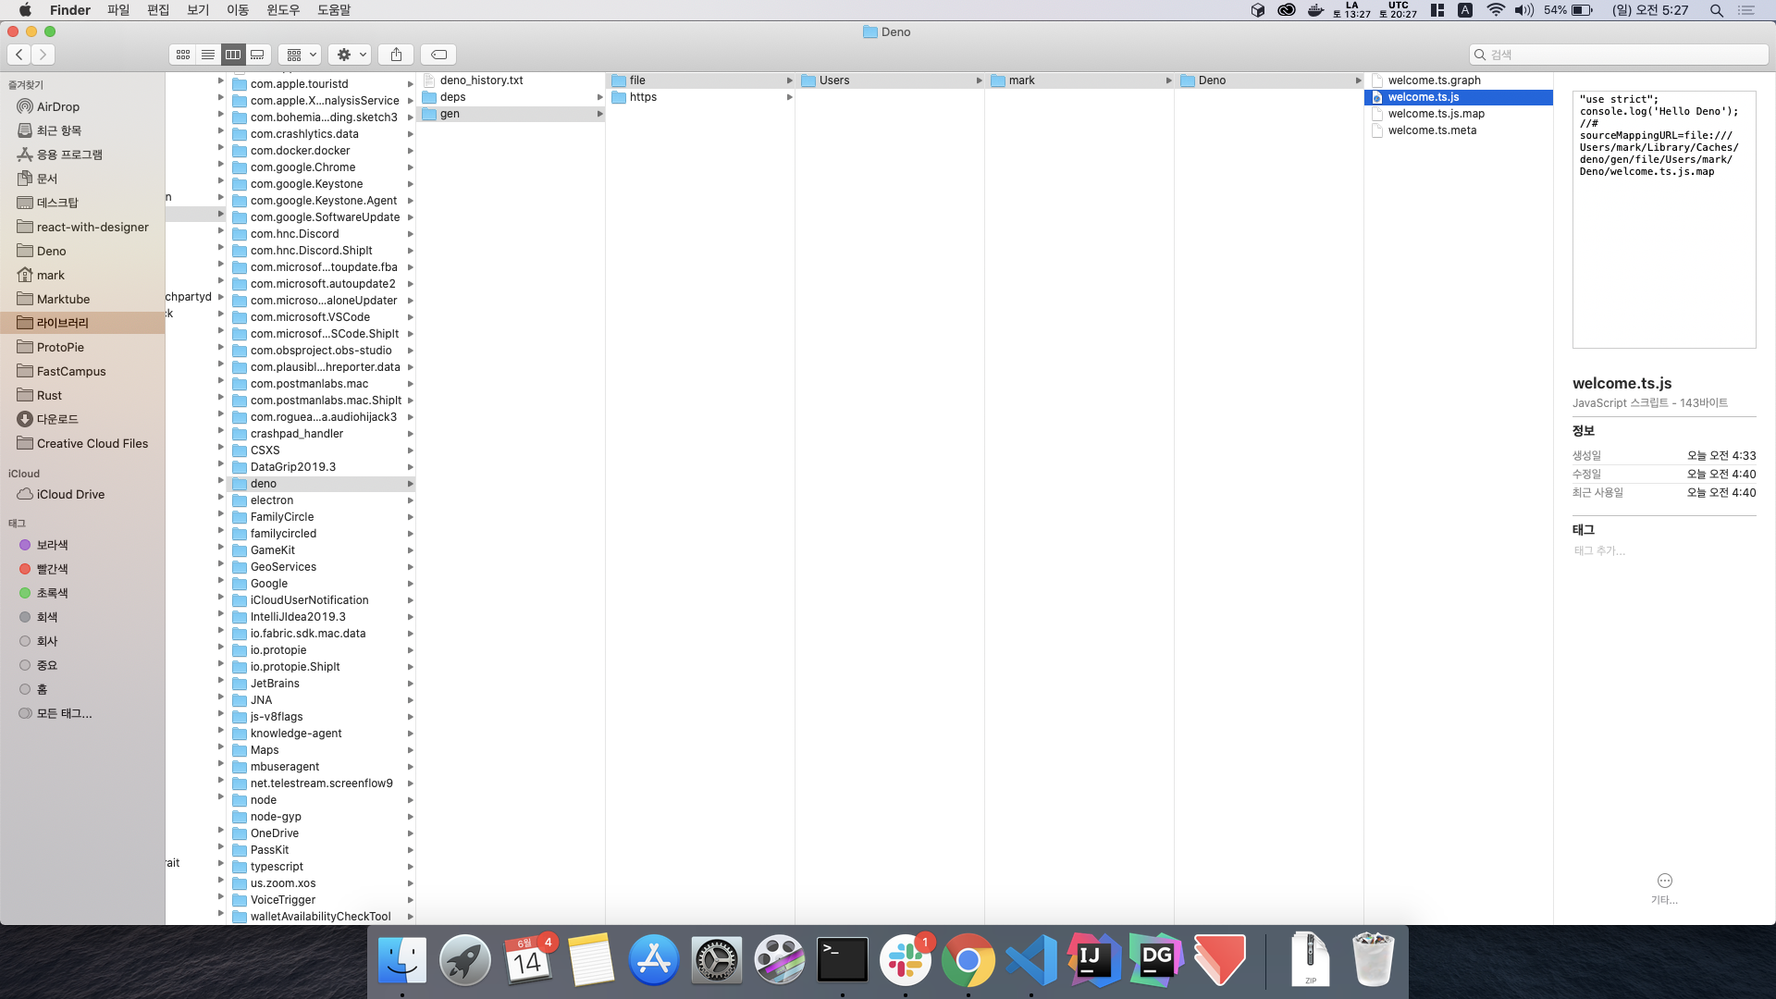
Task: Open the 보기 menu
Action: click(x=198, y=10)
